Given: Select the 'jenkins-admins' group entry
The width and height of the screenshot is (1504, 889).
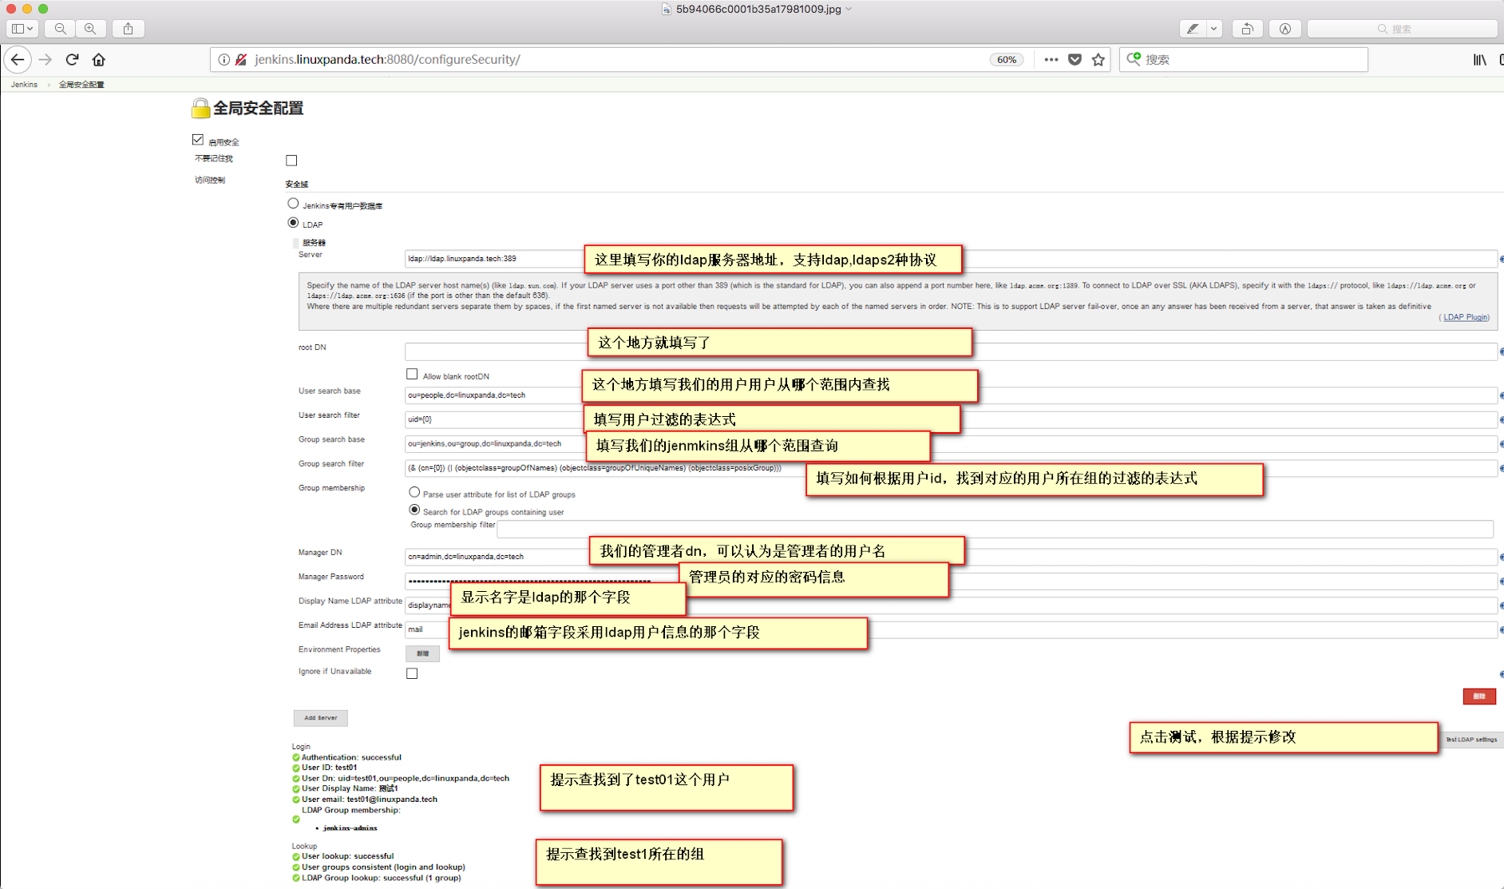Looking at the screenshot, I should pyautogui.click(x=350, y=828).
